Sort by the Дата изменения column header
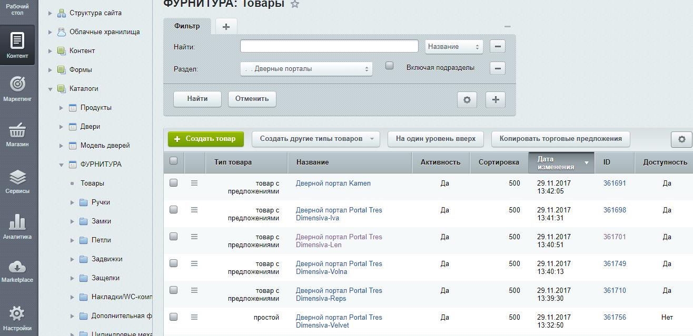Image resolution: width=693 pixels, height=336 pixels. click(x=561, y=162)
